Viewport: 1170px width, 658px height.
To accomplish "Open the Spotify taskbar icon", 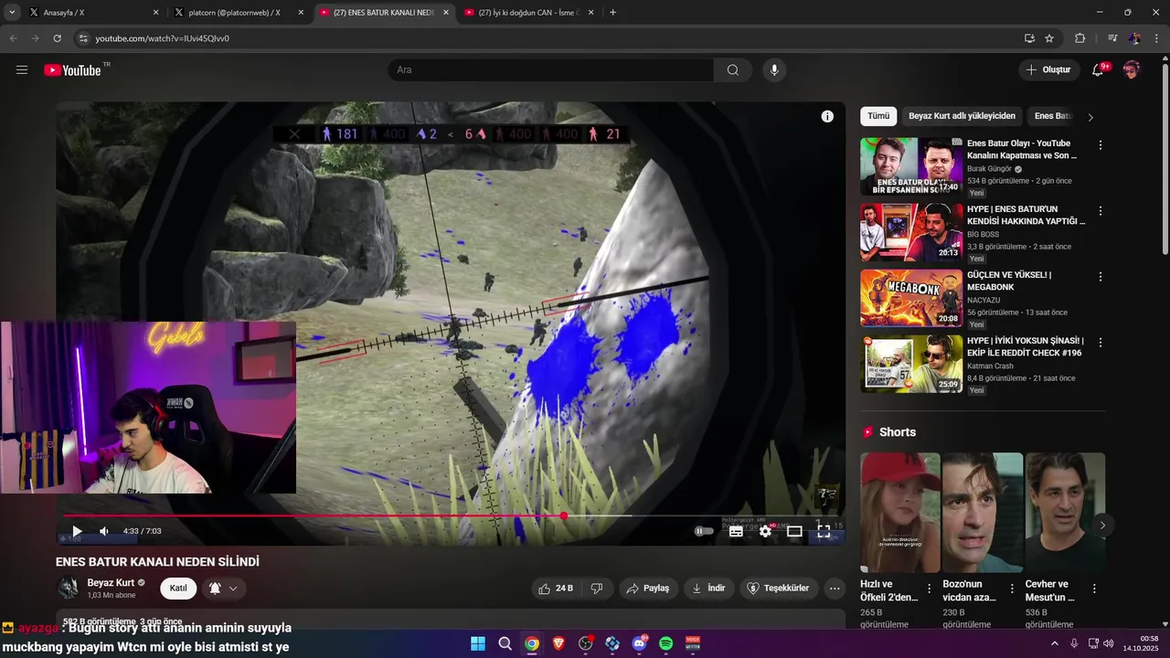I will 666,643.
